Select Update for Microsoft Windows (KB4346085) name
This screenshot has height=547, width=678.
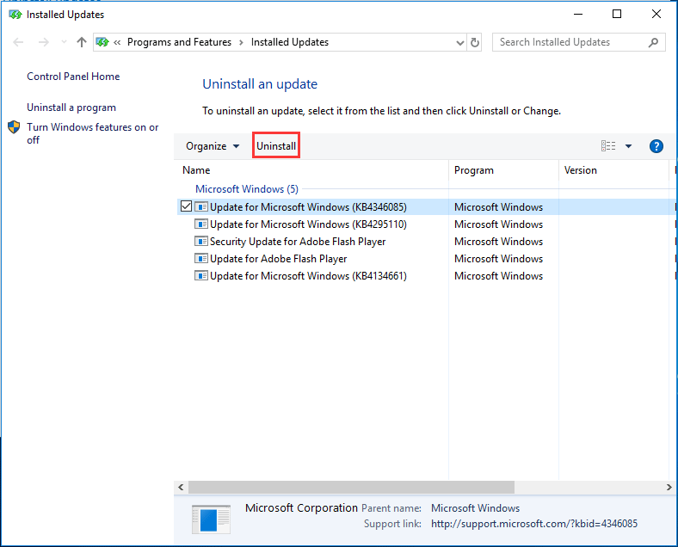click(x=308, y=207)
